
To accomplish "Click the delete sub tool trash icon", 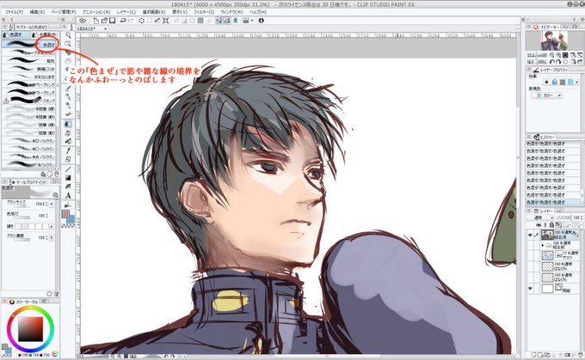I will (56, 174).
